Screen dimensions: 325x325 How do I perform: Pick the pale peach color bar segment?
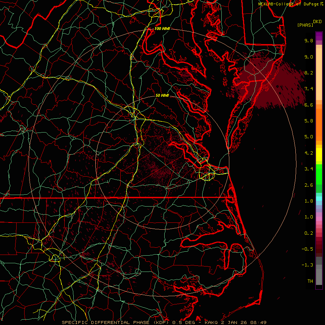pyautogui.click(x=319, y=74)
